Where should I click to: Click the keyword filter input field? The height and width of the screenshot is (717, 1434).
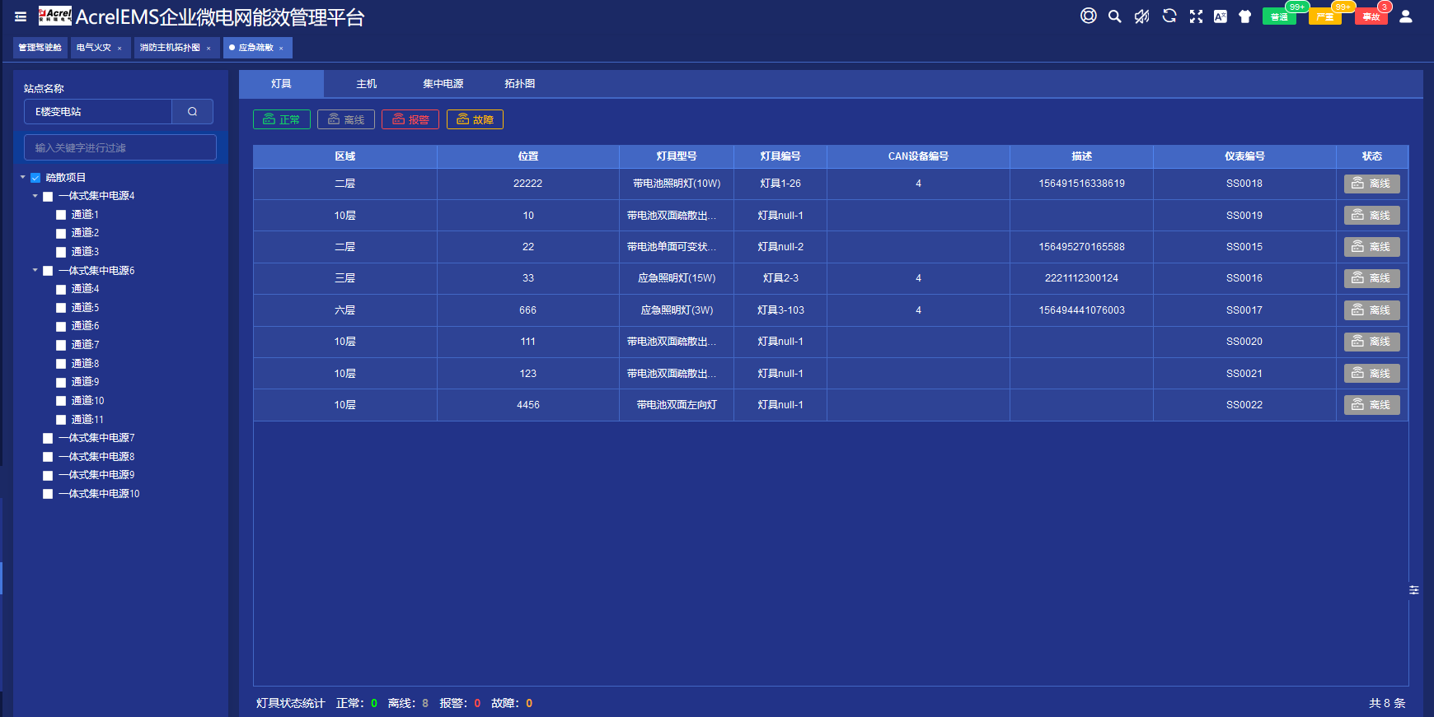coord(120,148)
